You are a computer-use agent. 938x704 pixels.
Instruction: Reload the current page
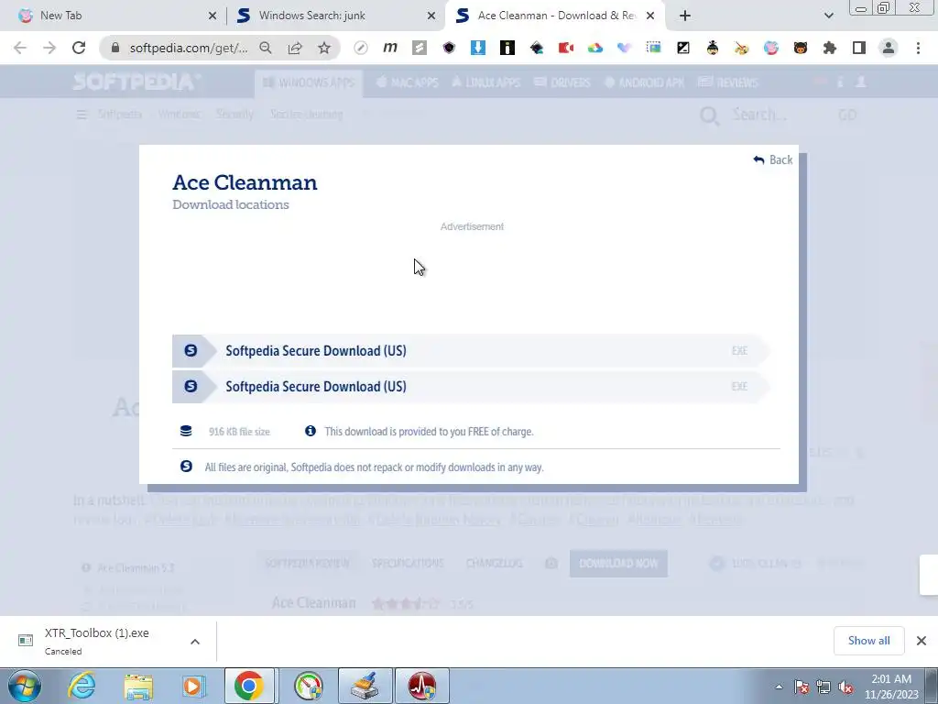pos(79,48)
